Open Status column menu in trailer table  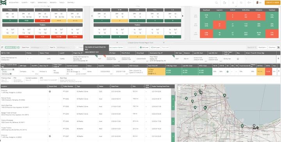click(x=109, y=86)
